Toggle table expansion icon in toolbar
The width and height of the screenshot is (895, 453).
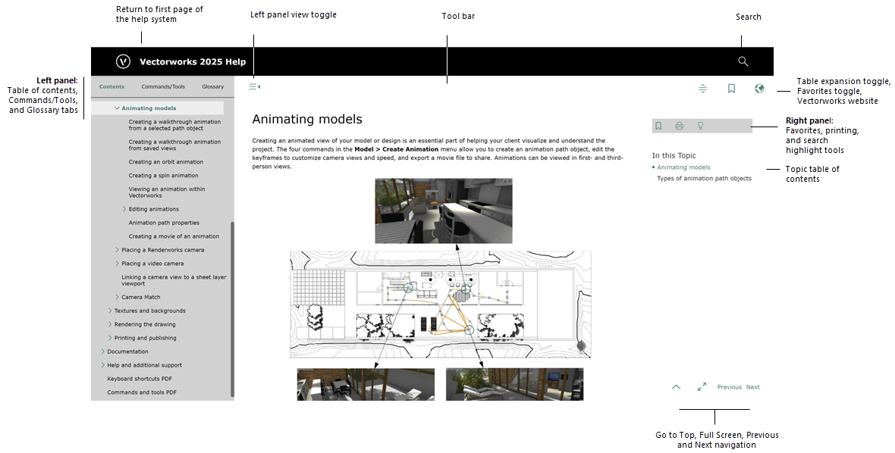702,89
